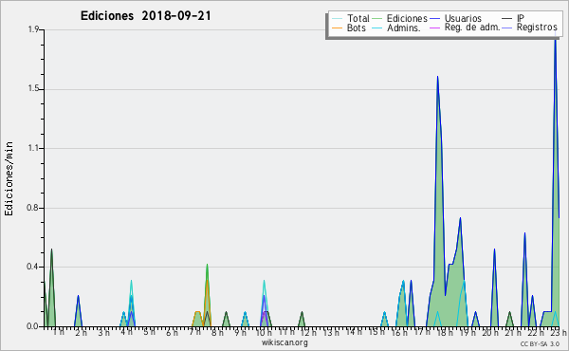The width and height of the screenshot is (569, 351).
Task: Click the wikiscan.org caption
Action: pos(284,342)
